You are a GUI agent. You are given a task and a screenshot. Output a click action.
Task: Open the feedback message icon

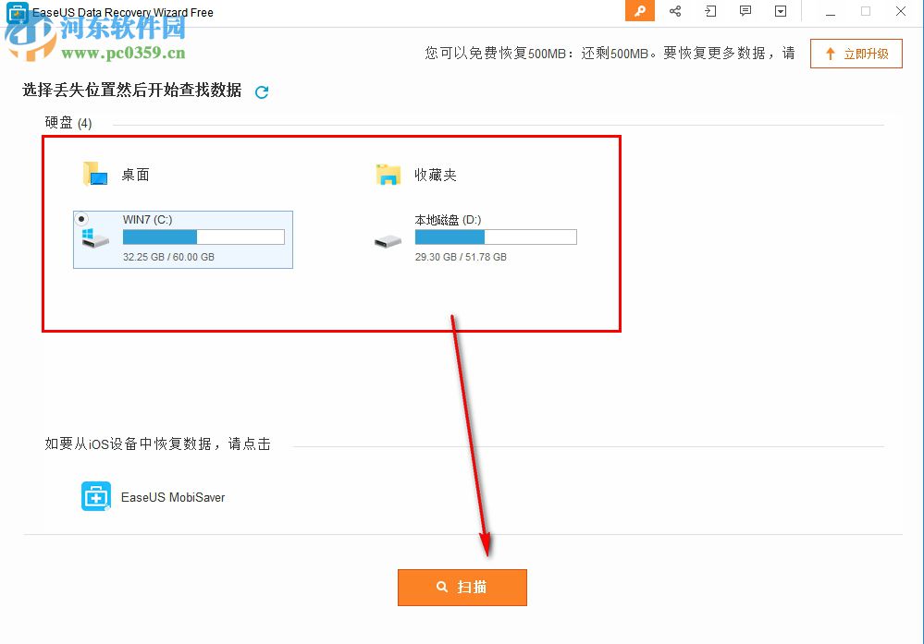(x=745, y=11)
